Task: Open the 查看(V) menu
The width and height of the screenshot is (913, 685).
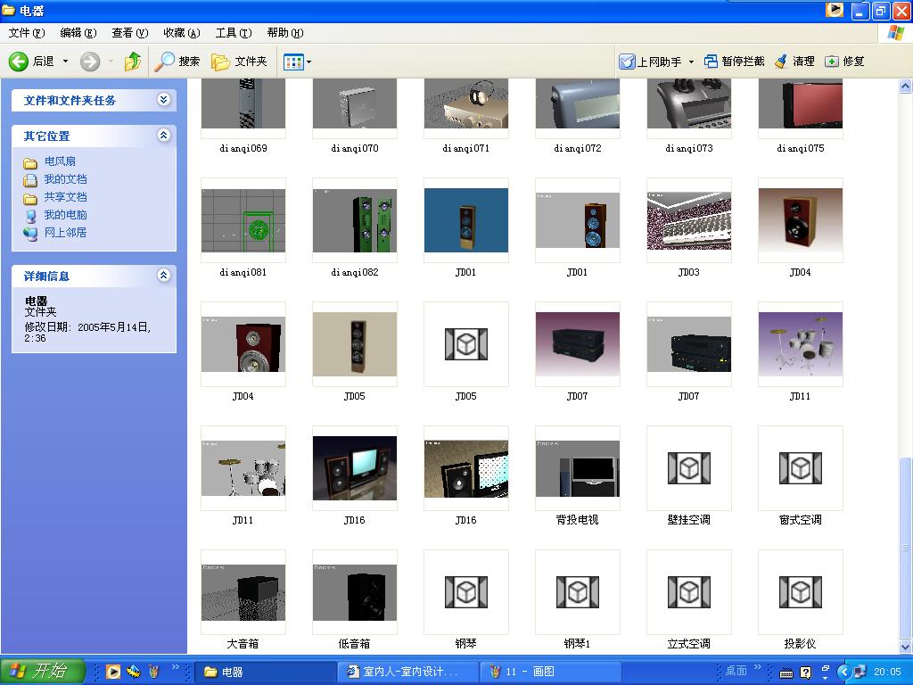Action: [x=130, y=33]
